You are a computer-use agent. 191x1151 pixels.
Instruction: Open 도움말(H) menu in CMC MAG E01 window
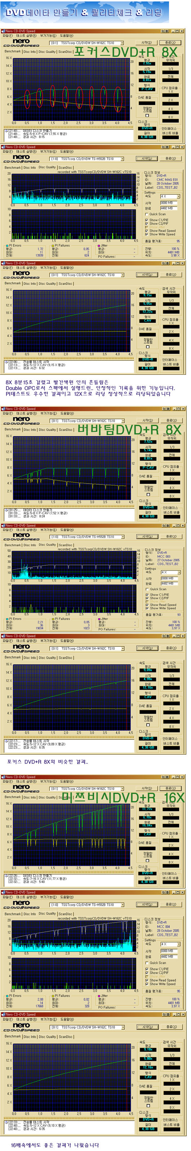point(67,152)
